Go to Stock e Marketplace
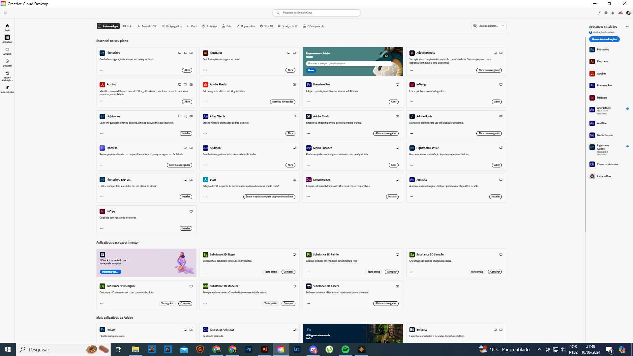Screen dimensions: 633x356 click(x=7, y=75)
